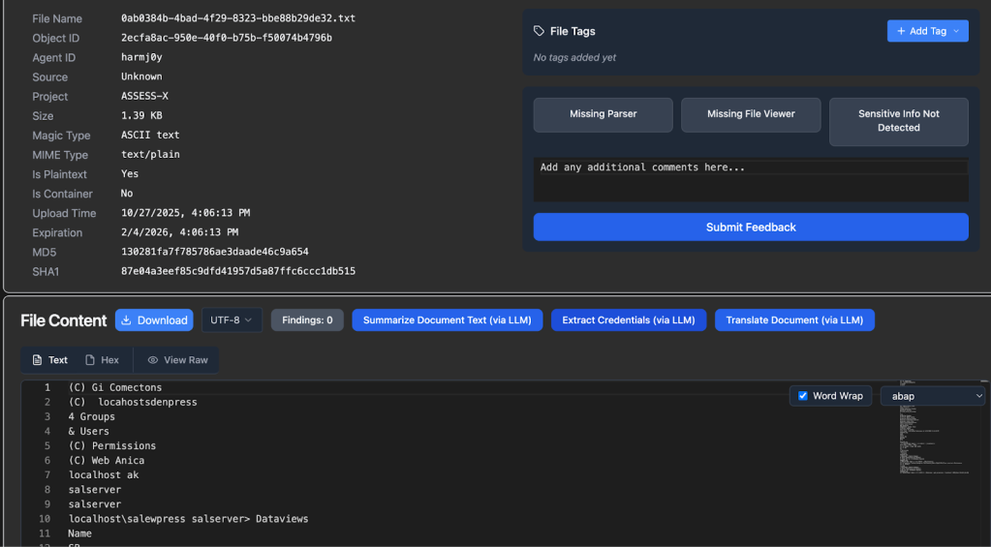Focus the additional comments text box
Image resolution: width=991 pixels, height=547 pixels.
coord(750,179)
